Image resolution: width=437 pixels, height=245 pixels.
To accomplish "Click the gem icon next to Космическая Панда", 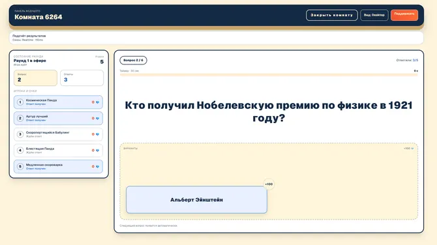I will pos(98,102).
